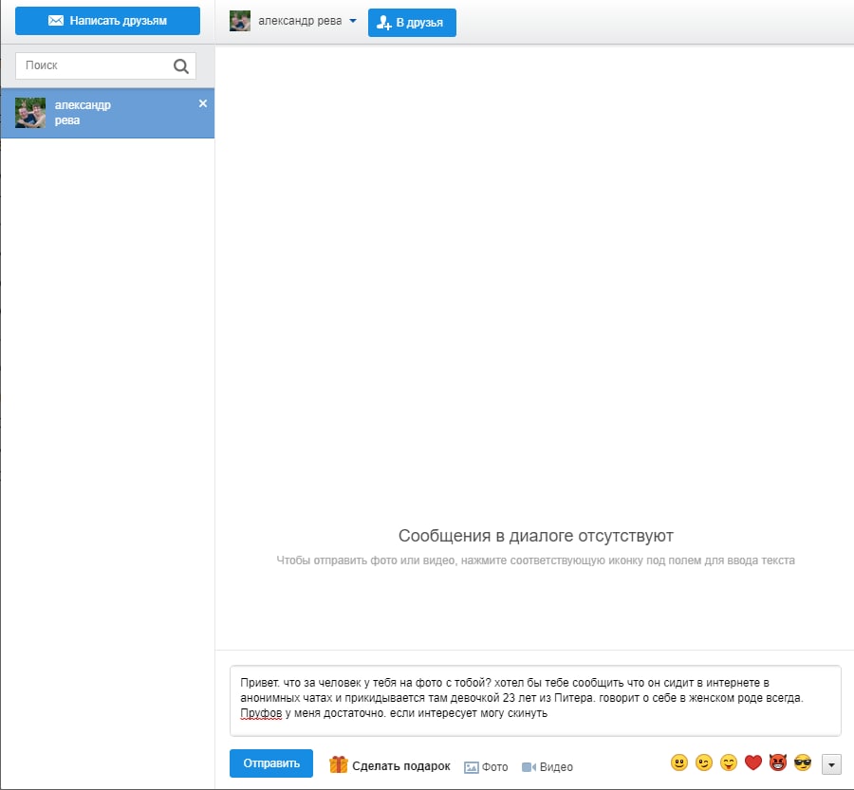Click the 'Сообщения в диалоге отсутствуют' heading
854x790 pixels.
pos(536,536)
